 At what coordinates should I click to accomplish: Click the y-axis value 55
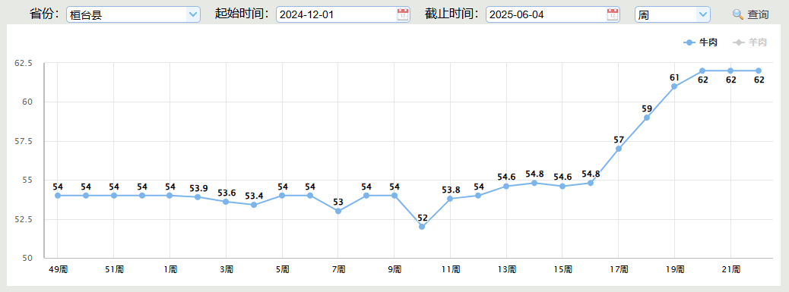[27, 180]
